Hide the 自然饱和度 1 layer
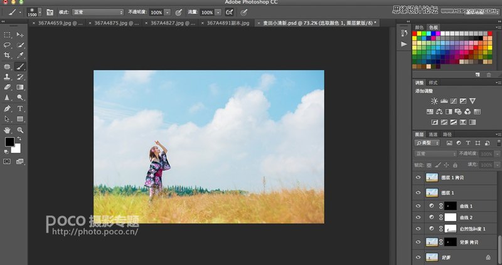The image size is (502, 265). point(418,229)
